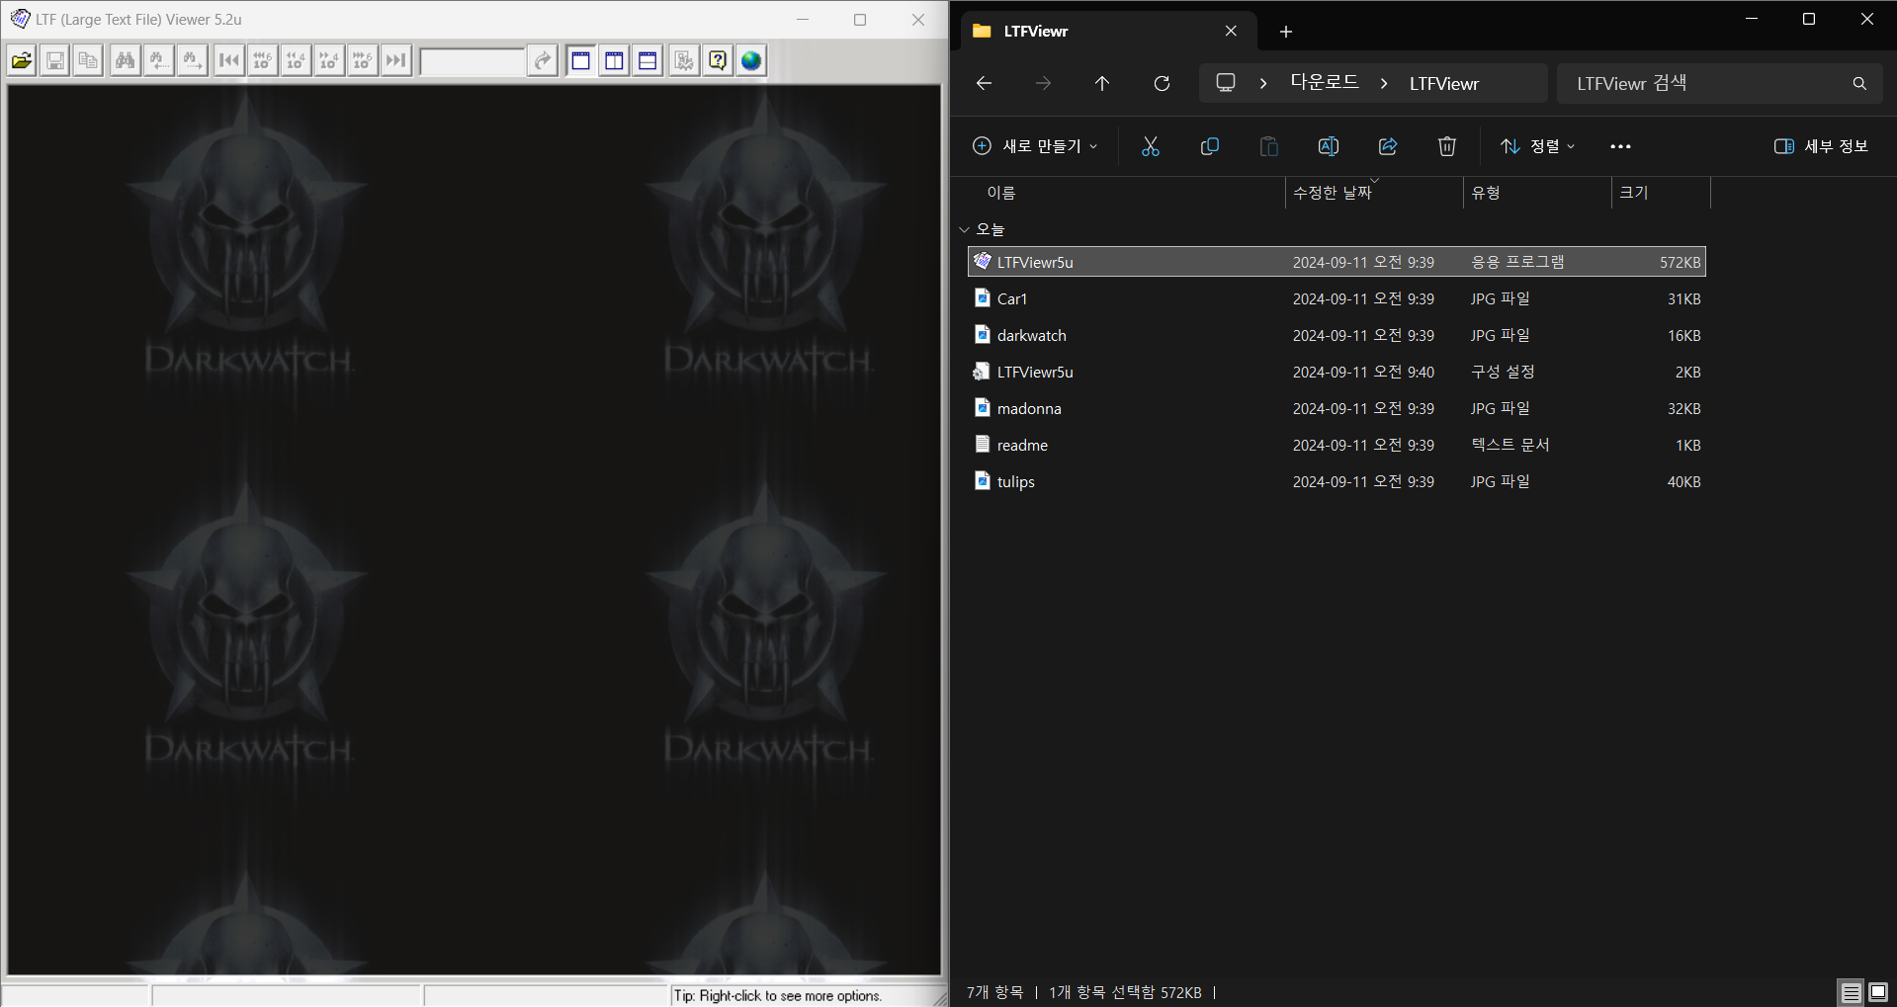Select the darkwatch JPG file
Image resolution: width=1897 pixels, height=1007 pixels.
pos(1337,335)
